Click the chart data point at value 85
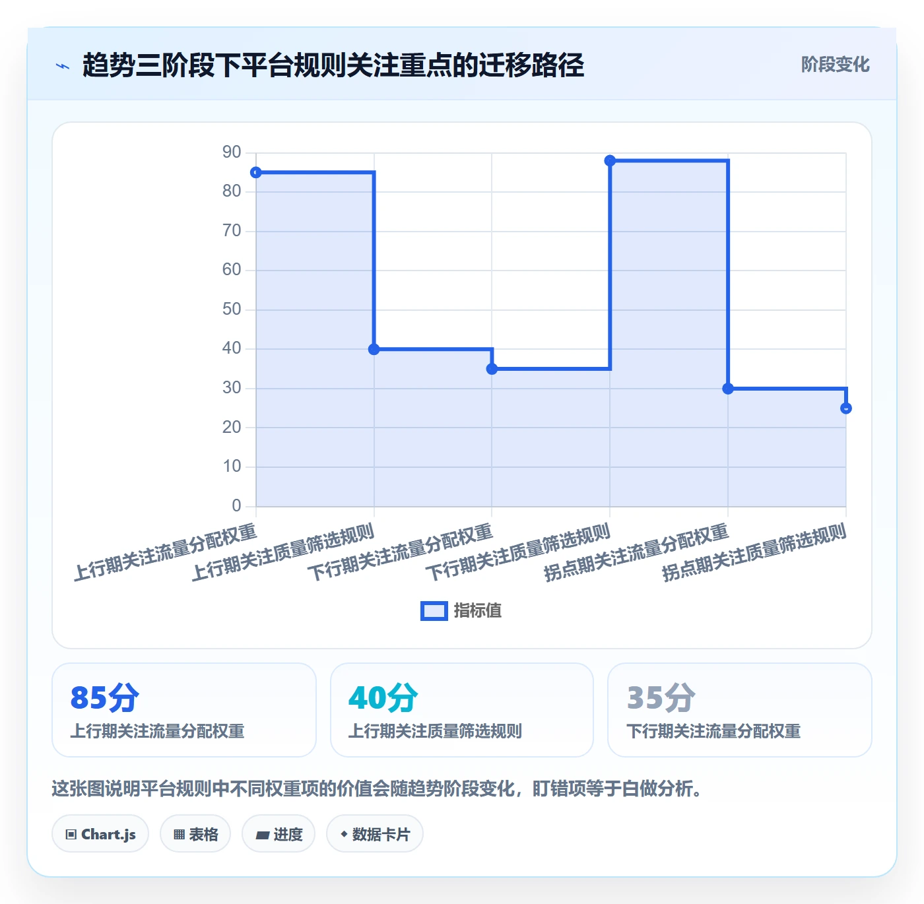Viewport: 924px width, 904px height. pyautogui.click(x=256, y=173)
